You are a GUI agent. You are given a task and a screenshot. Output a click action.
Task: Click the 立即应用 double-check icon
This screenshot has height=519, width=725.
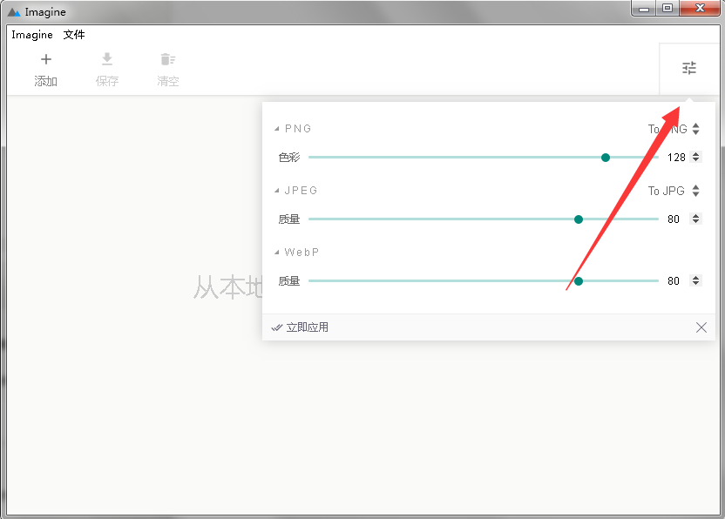pyautogui.click(x=276, y=327)
